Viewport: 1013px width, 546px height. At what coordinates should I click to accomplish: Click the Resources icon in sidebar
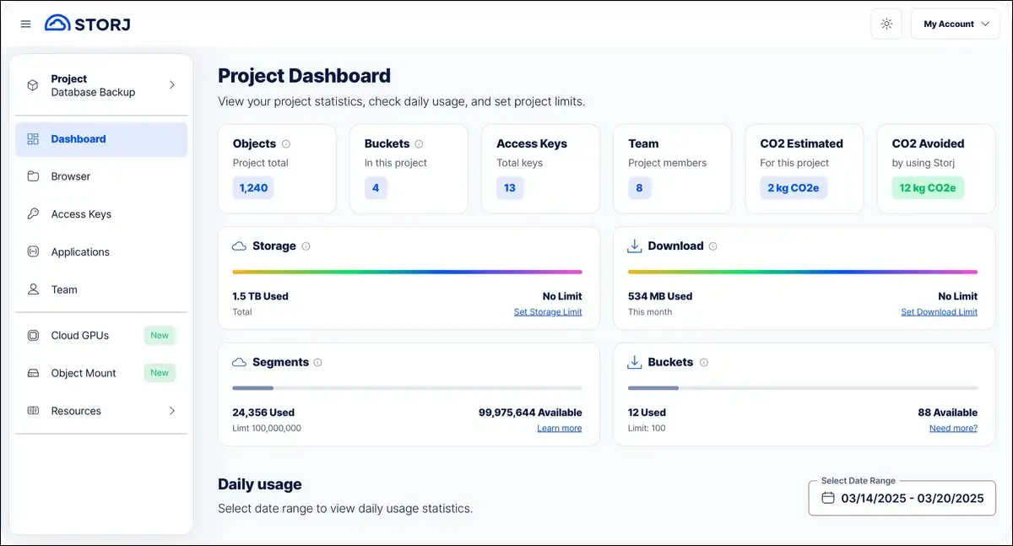click(33, 411)
